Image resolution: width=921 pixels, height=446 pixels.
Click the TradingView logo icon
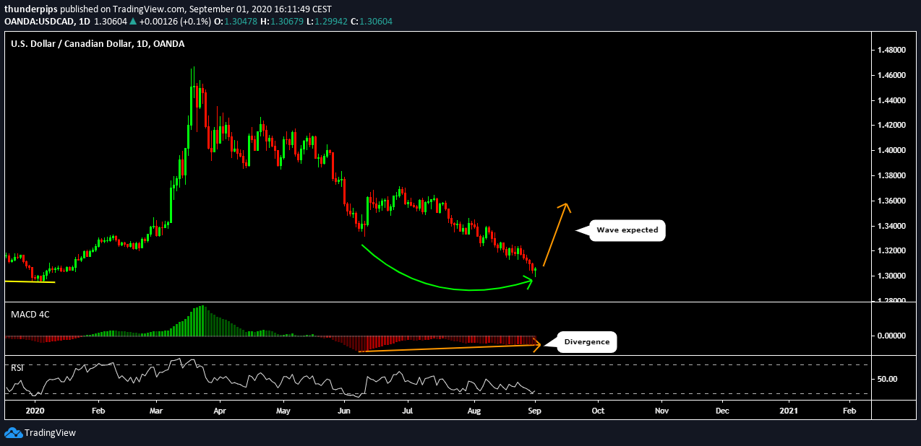[x=13, y=433]
